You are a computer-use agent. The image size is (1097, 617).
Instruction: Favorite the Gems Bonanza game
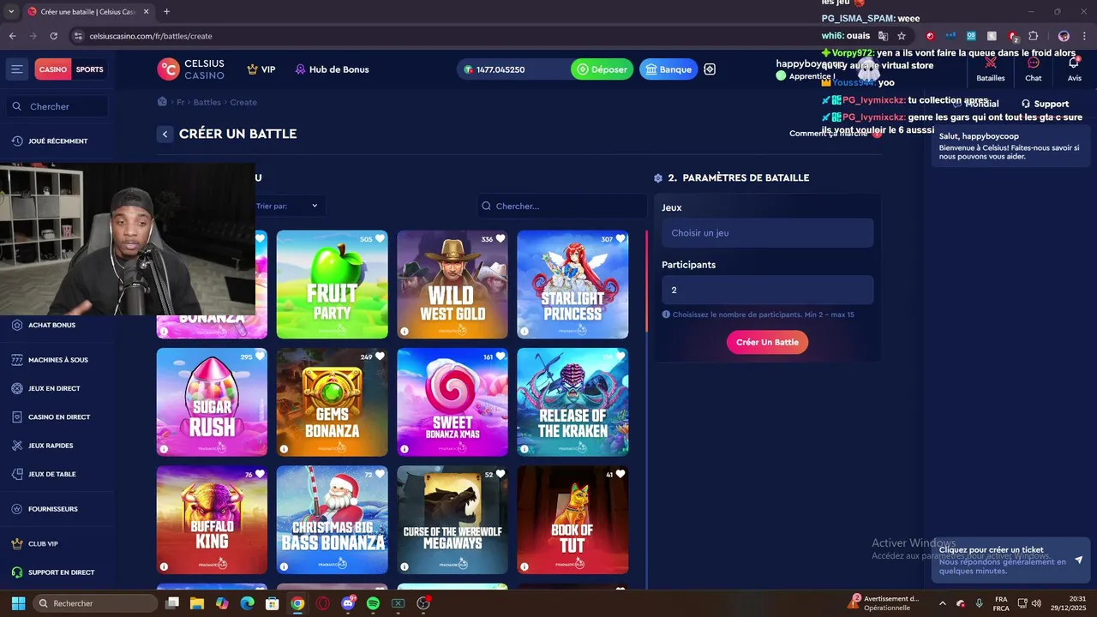380,356
